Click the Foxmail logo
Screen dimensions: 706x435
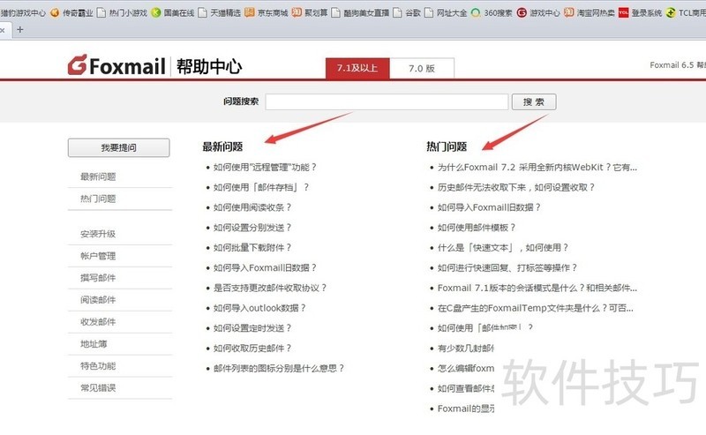[116, 66]
